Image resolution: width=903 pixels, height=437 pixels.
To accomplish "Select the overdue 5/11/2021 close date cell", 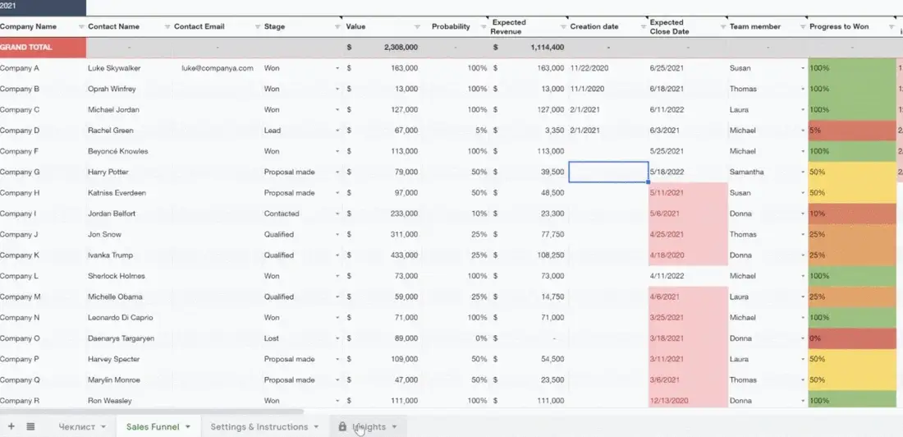I will pos(688,192).
